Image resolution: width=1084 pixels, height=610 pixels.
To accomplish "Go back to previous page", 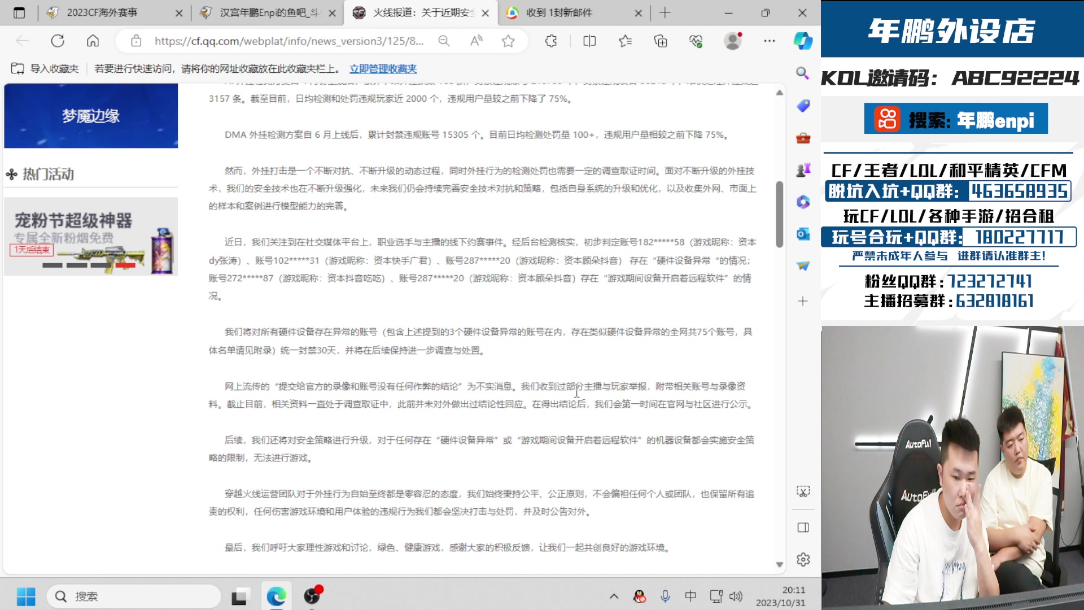I will tap(22, 41).
